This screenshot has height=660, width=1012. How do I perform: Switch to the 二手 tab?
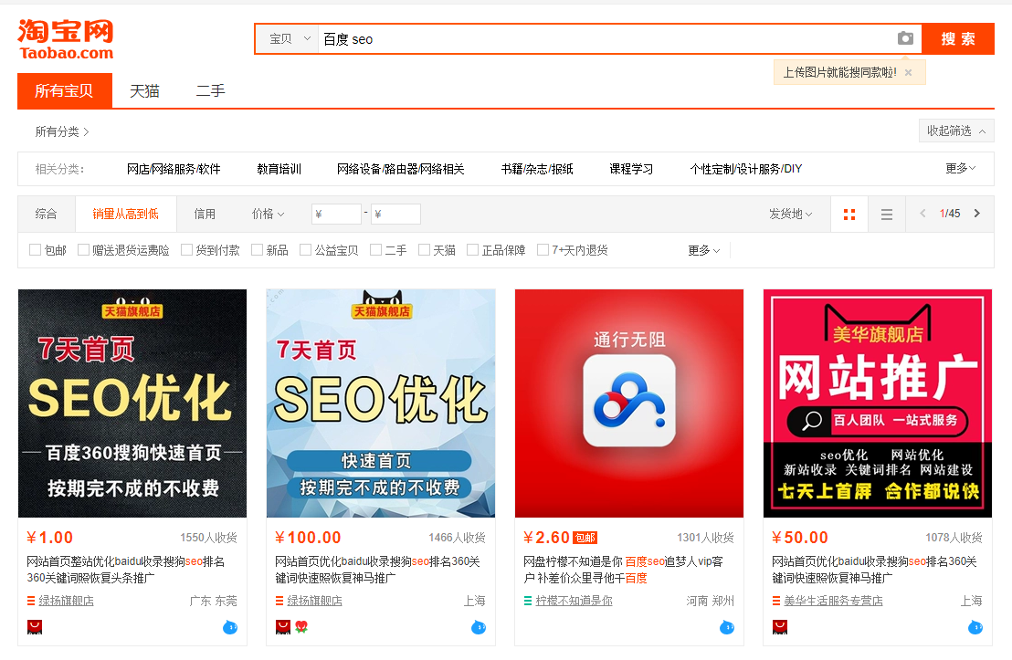click(x=210, y=91)
